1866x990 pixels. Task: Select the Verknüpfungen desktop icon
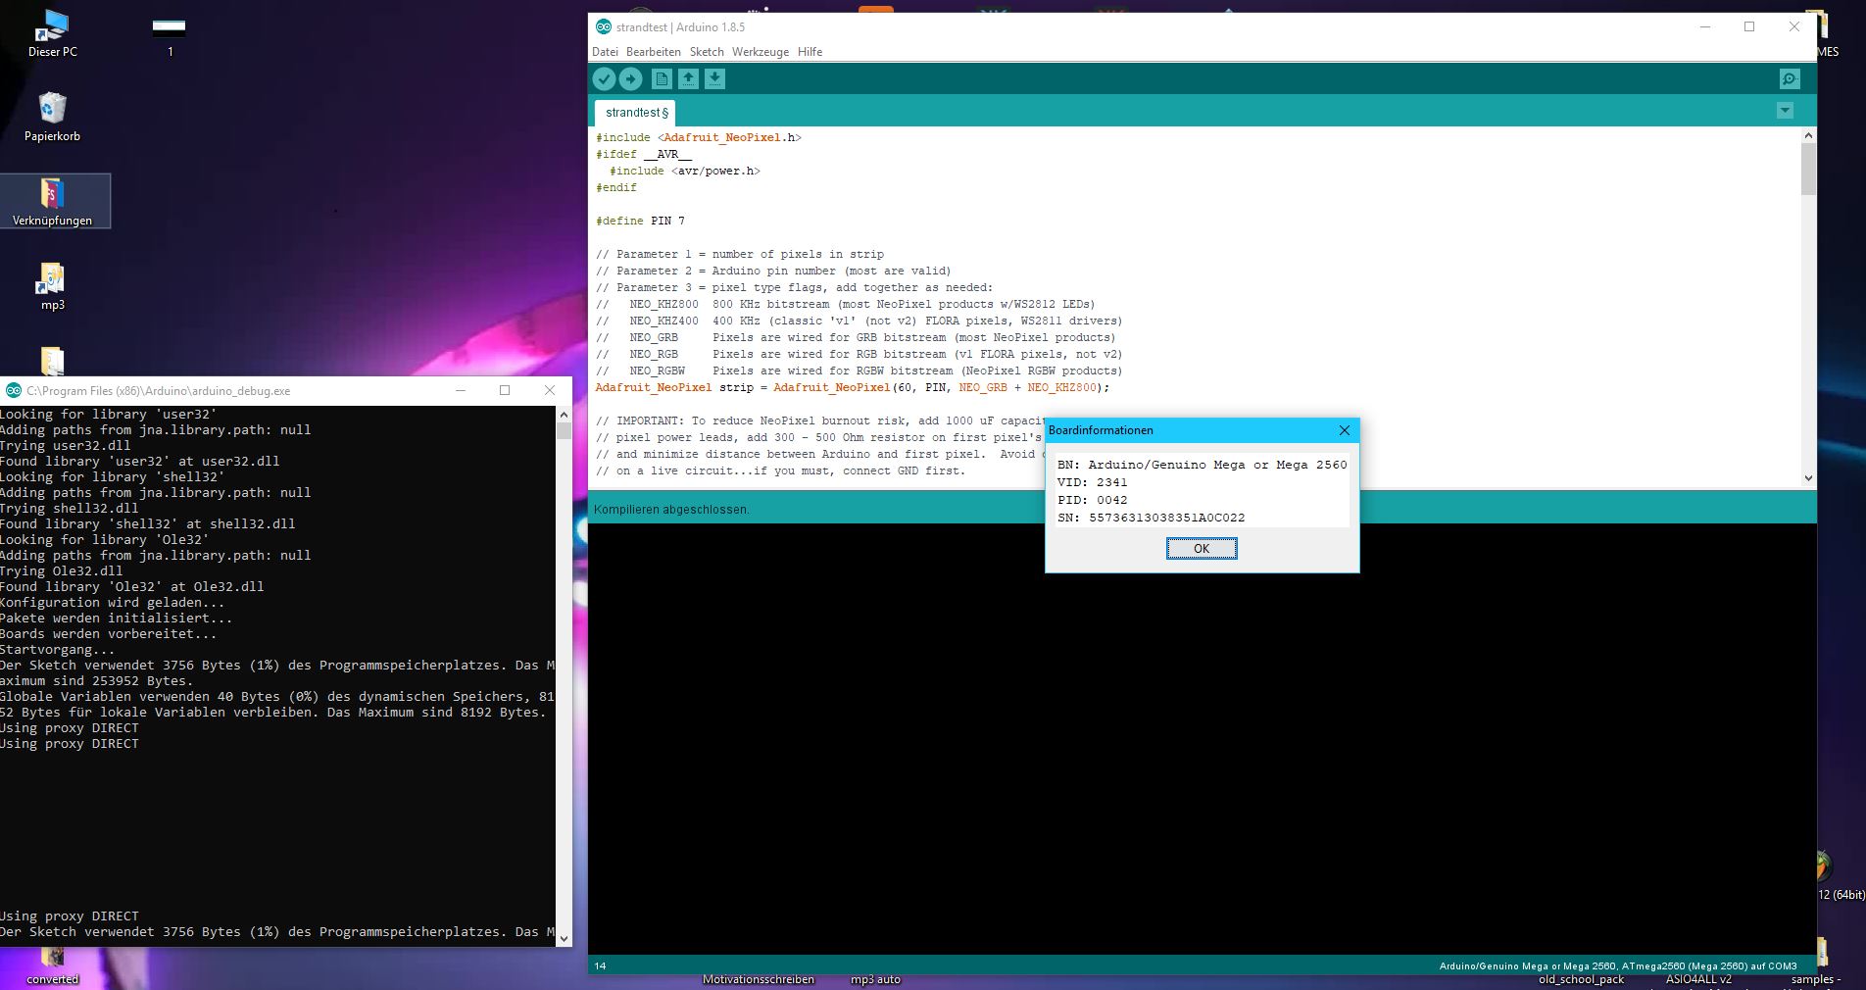pos(53,202)
